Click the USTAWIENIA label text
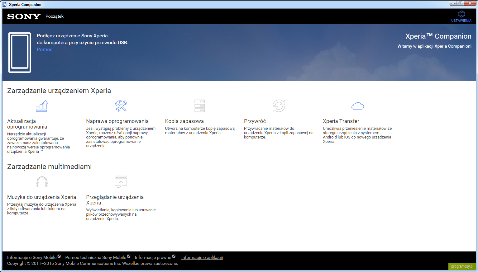478x272 pixels. pyautogui.click(x=461, y=21)
